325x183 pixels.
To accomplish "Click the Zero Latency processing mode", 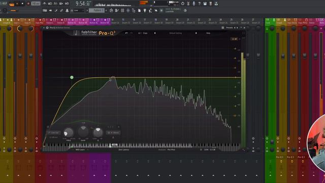I will tap(124, 149).
